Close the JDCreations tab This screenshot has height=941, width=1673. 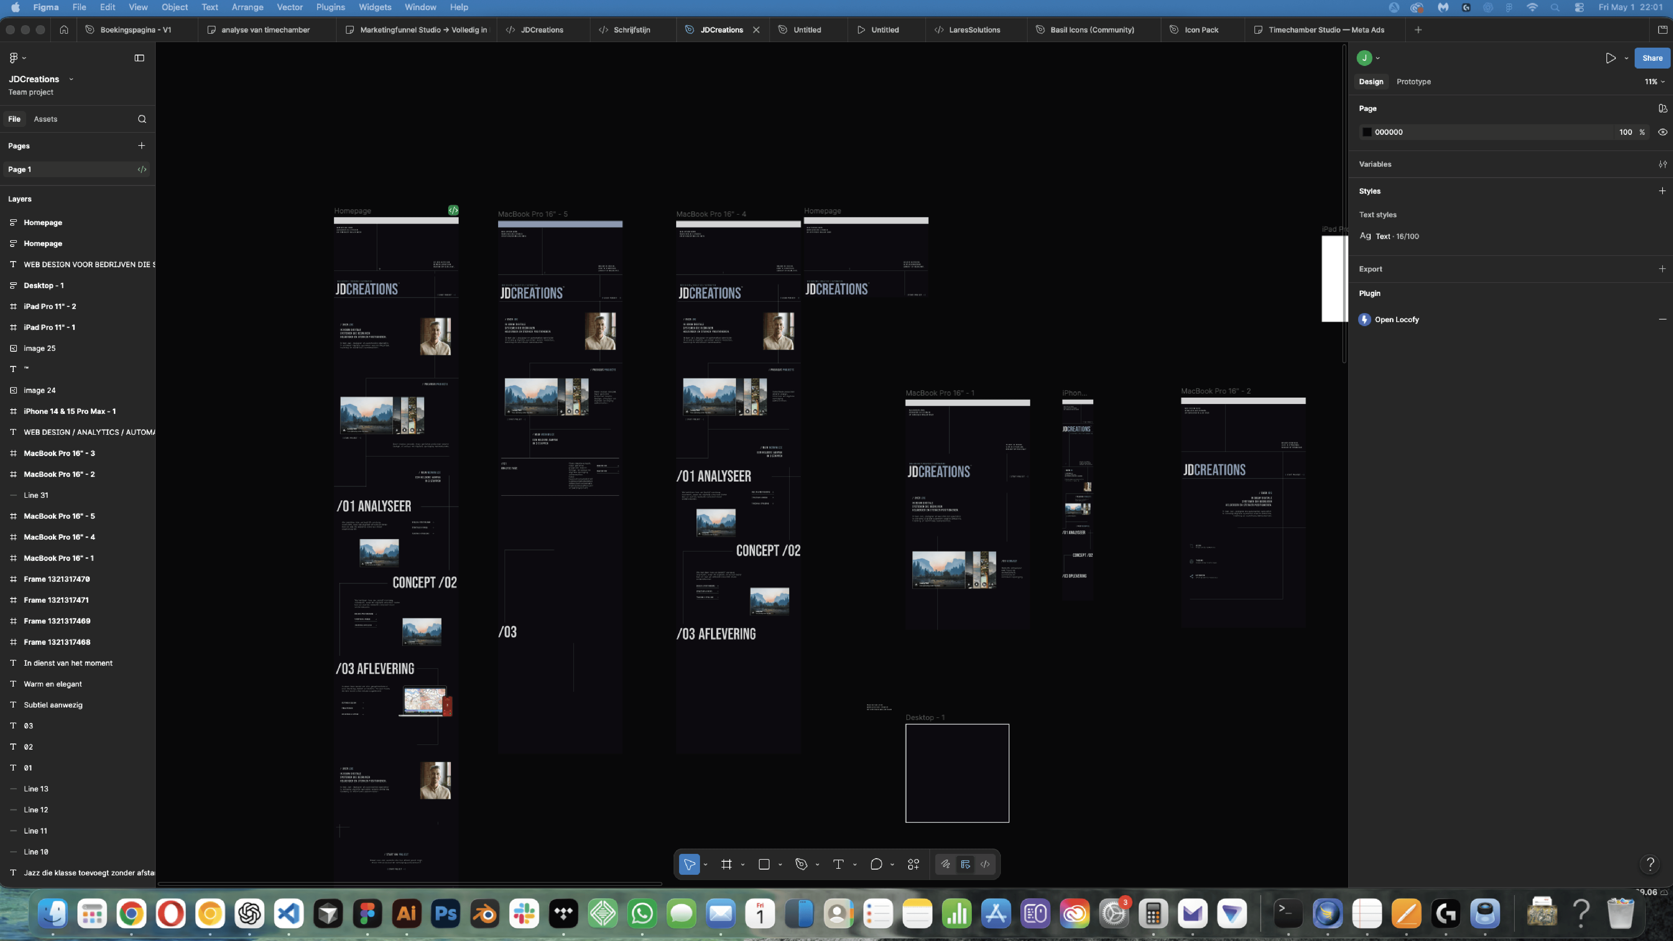tap(756, 30)
